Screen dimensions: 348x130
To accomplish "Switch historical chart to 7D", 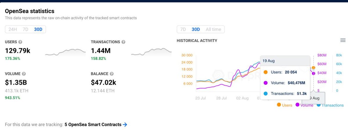I will click(x=183, y=29).
